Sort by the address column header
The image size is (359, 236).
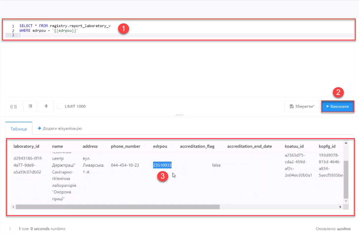click(x=90, y=146)
